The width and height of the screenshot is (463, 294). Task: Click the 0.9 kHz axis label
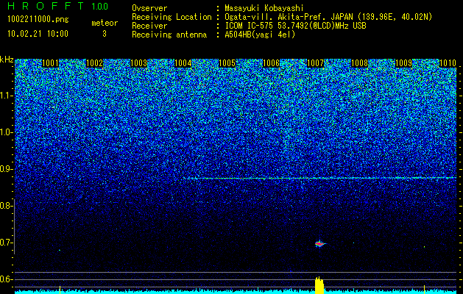click(x=6, y=169)
